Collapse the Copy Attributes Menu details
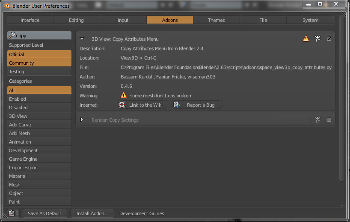 click(82, 39)
